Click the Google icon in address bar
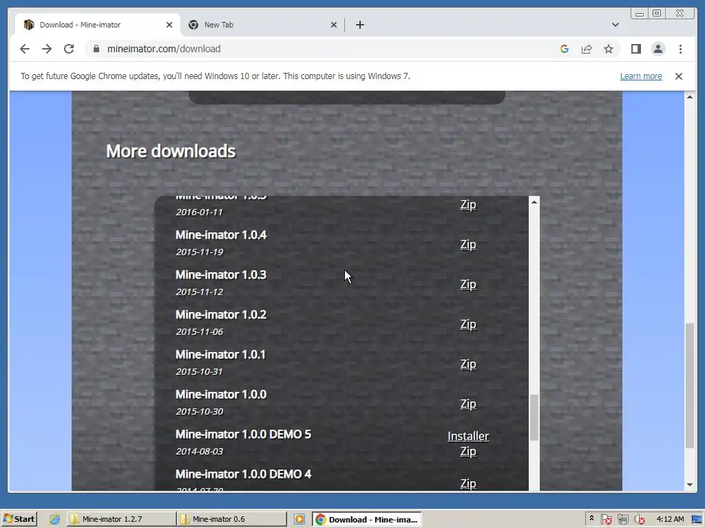The width and height of the screenshot is (705, 528). coord(565,49)
